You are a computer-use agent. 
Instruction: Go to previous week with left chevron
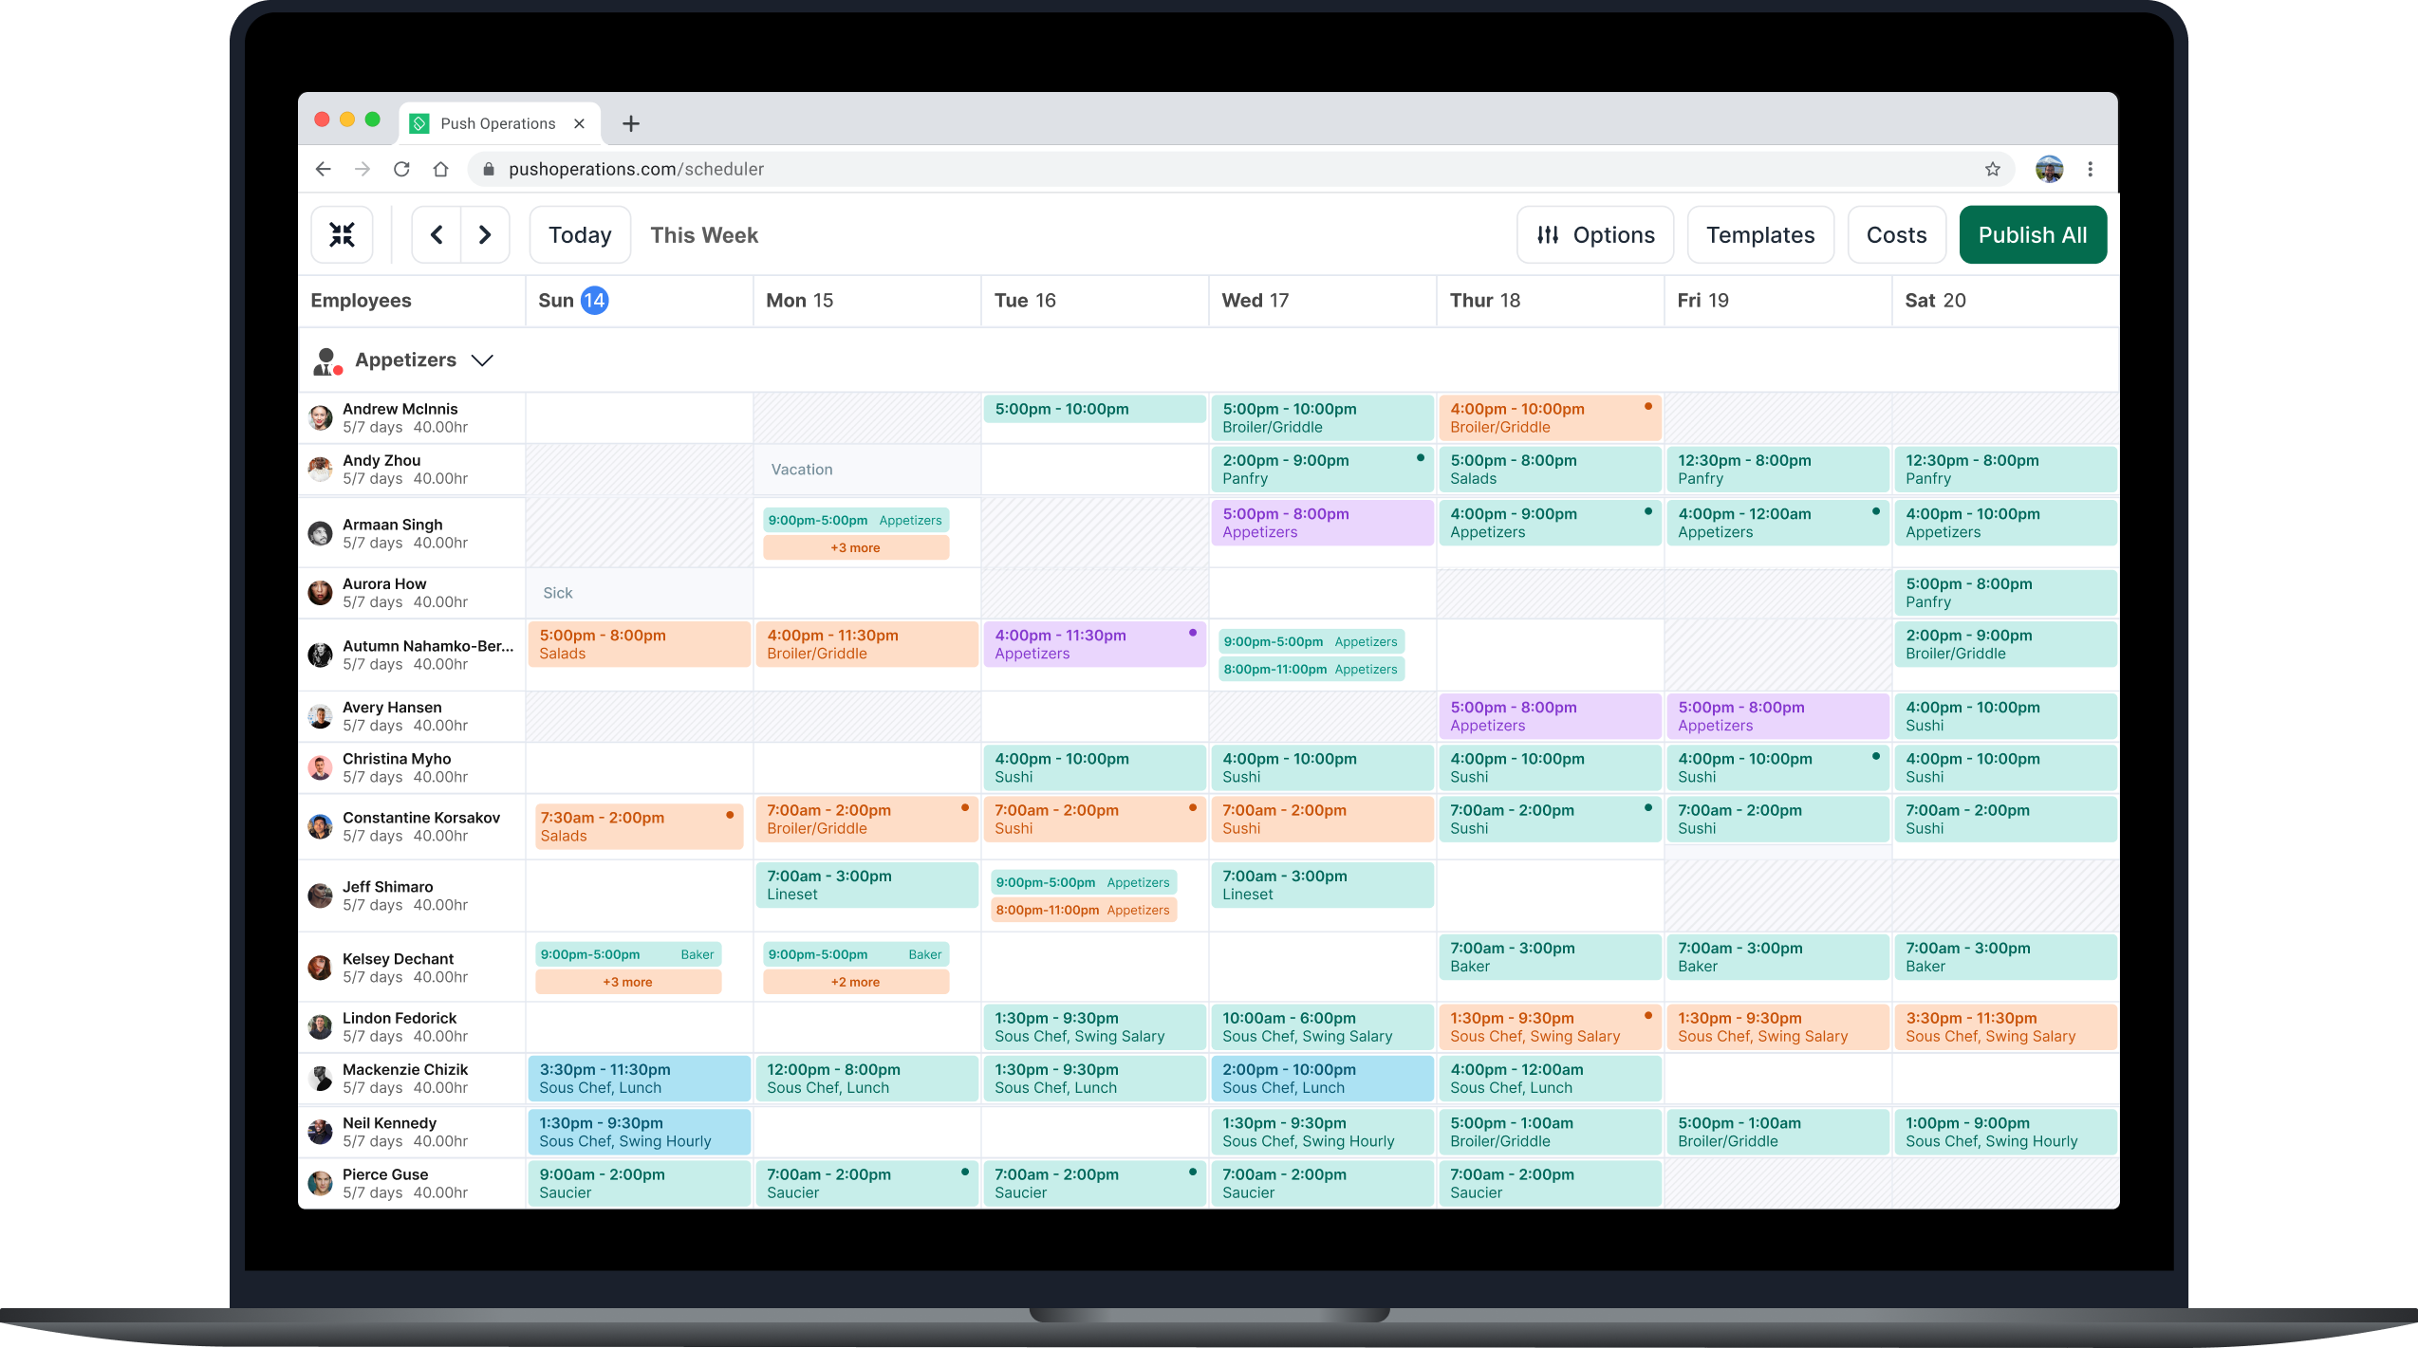tap(437, 234)
